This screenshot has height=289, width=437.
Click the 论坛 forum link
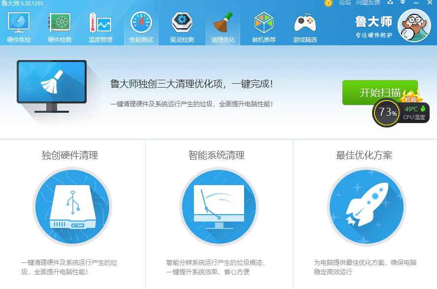tap(345, 3)
